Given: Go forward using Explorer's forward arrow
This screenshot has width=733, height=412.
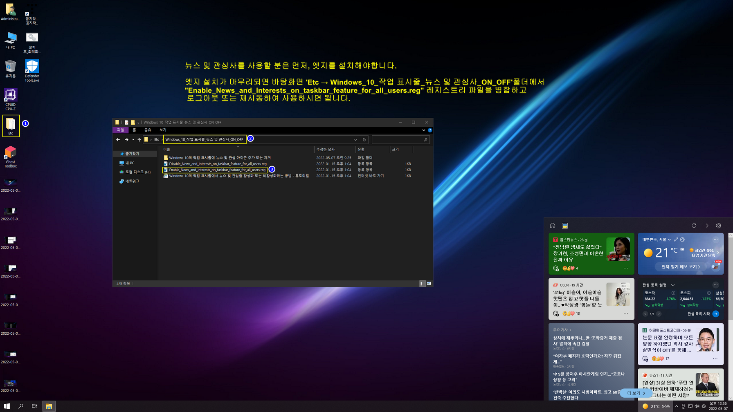Looking at the screenshot, I should pos(126,140).
